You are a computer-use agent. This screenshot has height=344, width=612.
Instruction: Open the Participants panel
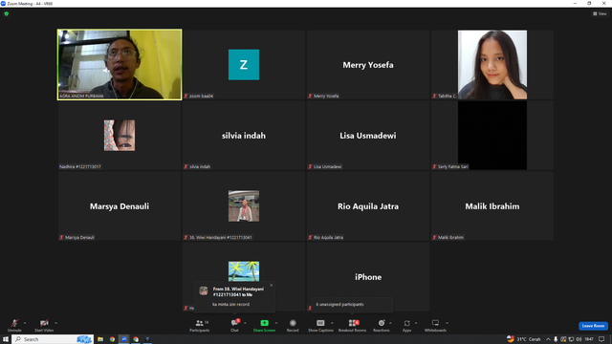tap(200, 325)
